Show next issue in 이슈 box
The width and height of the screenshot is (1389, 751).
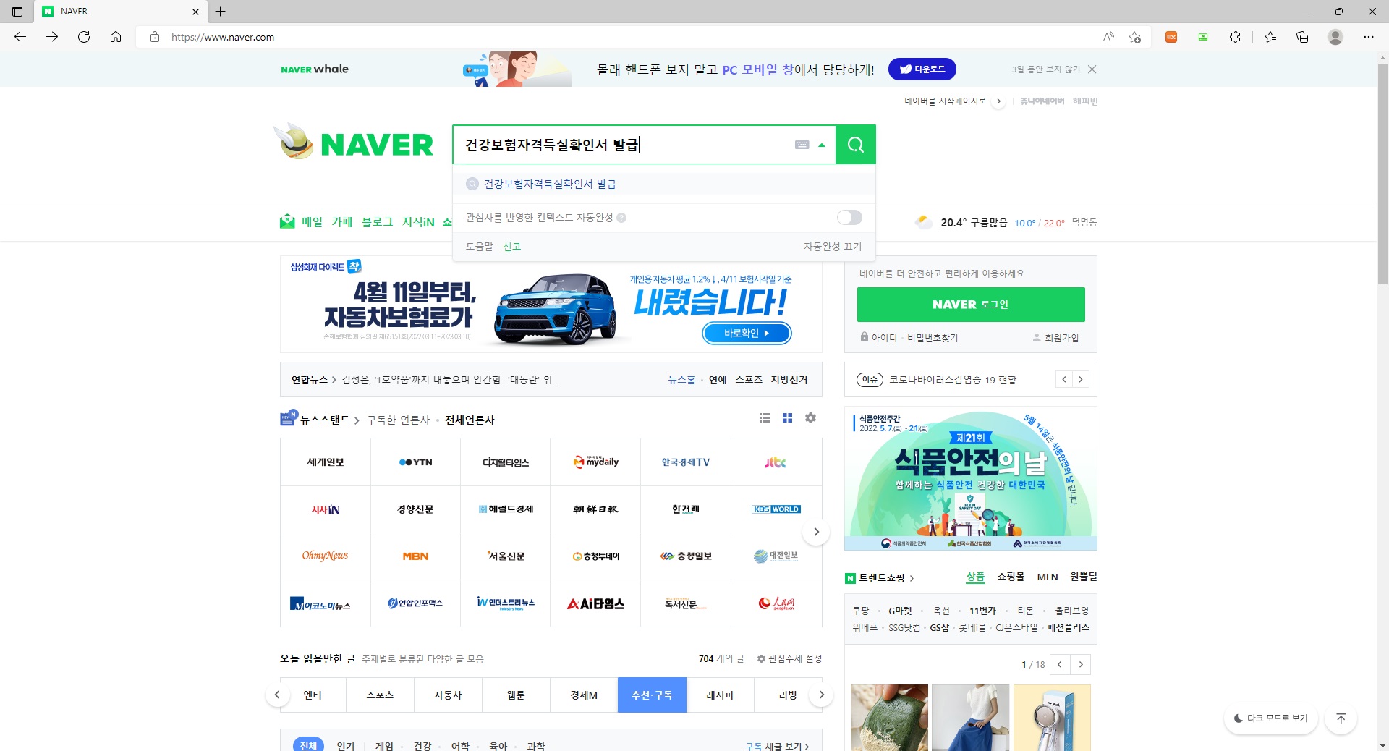click(x=1081, y=379)
